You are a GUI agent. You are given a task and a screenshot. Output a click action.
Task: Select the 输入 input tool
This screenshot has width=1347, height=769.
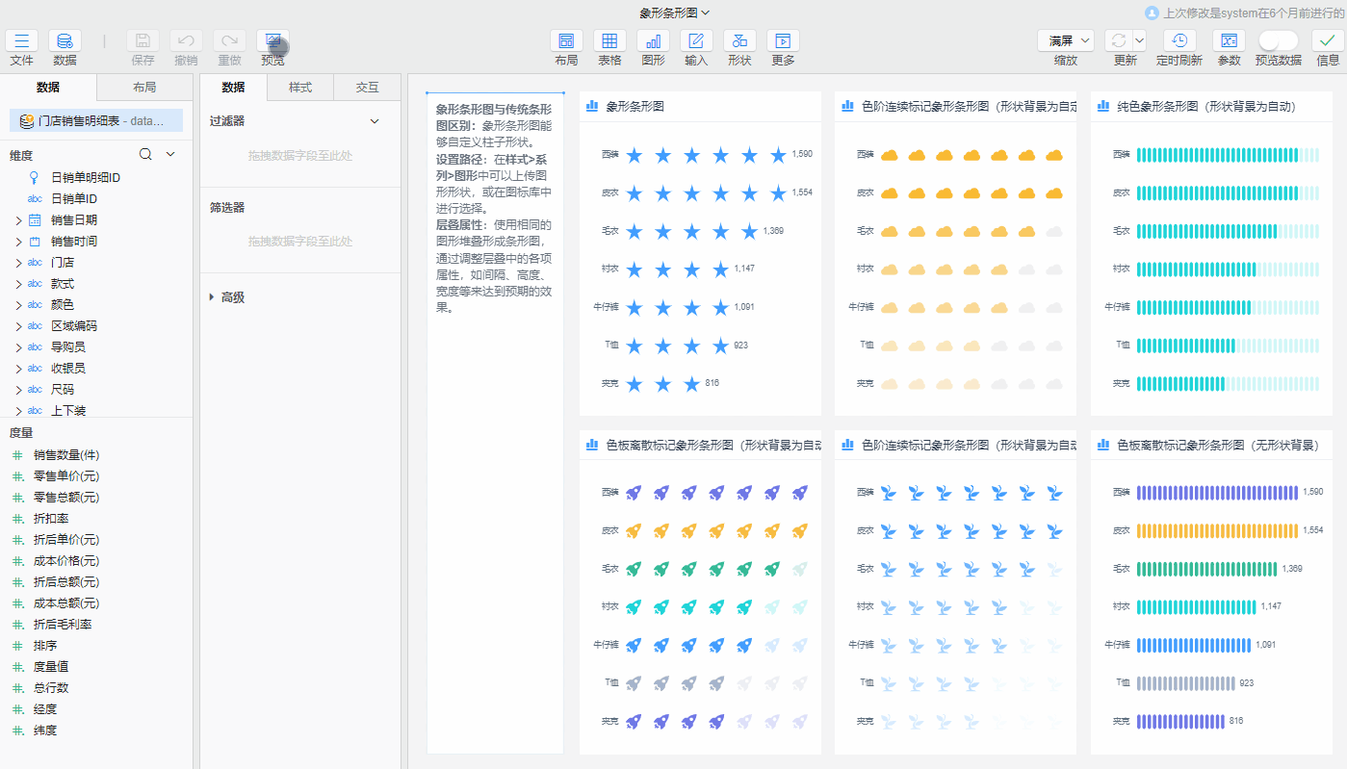696,41
